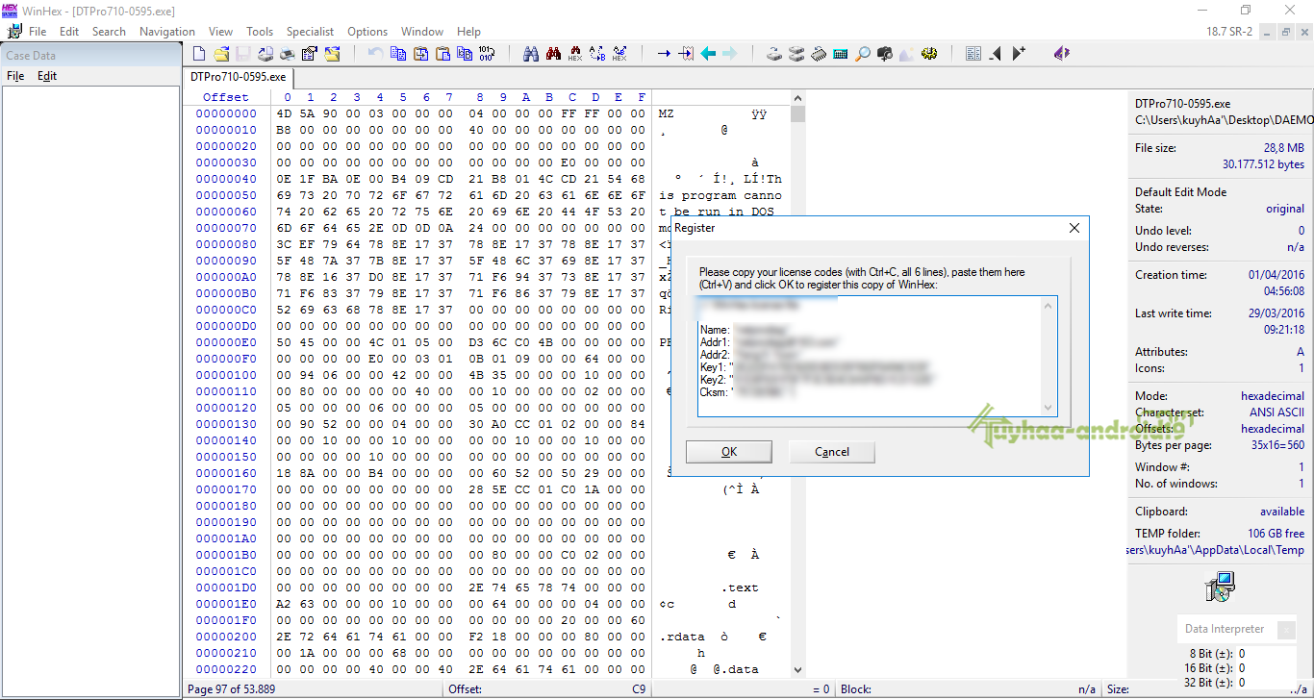Click the license box scroll-down arrow
The width and height of the screenshot is (1314, 700).
[x=1048, y=407]
